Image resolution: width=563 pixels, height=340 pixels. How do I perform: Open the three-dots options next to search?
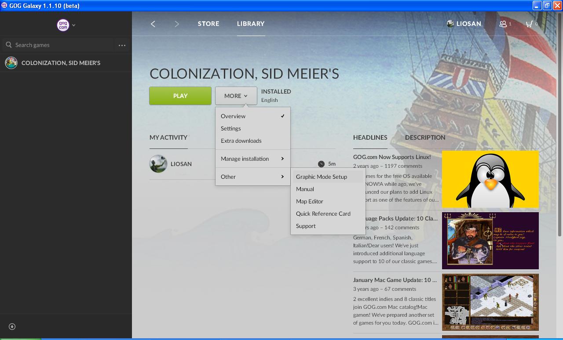[122, 45]
